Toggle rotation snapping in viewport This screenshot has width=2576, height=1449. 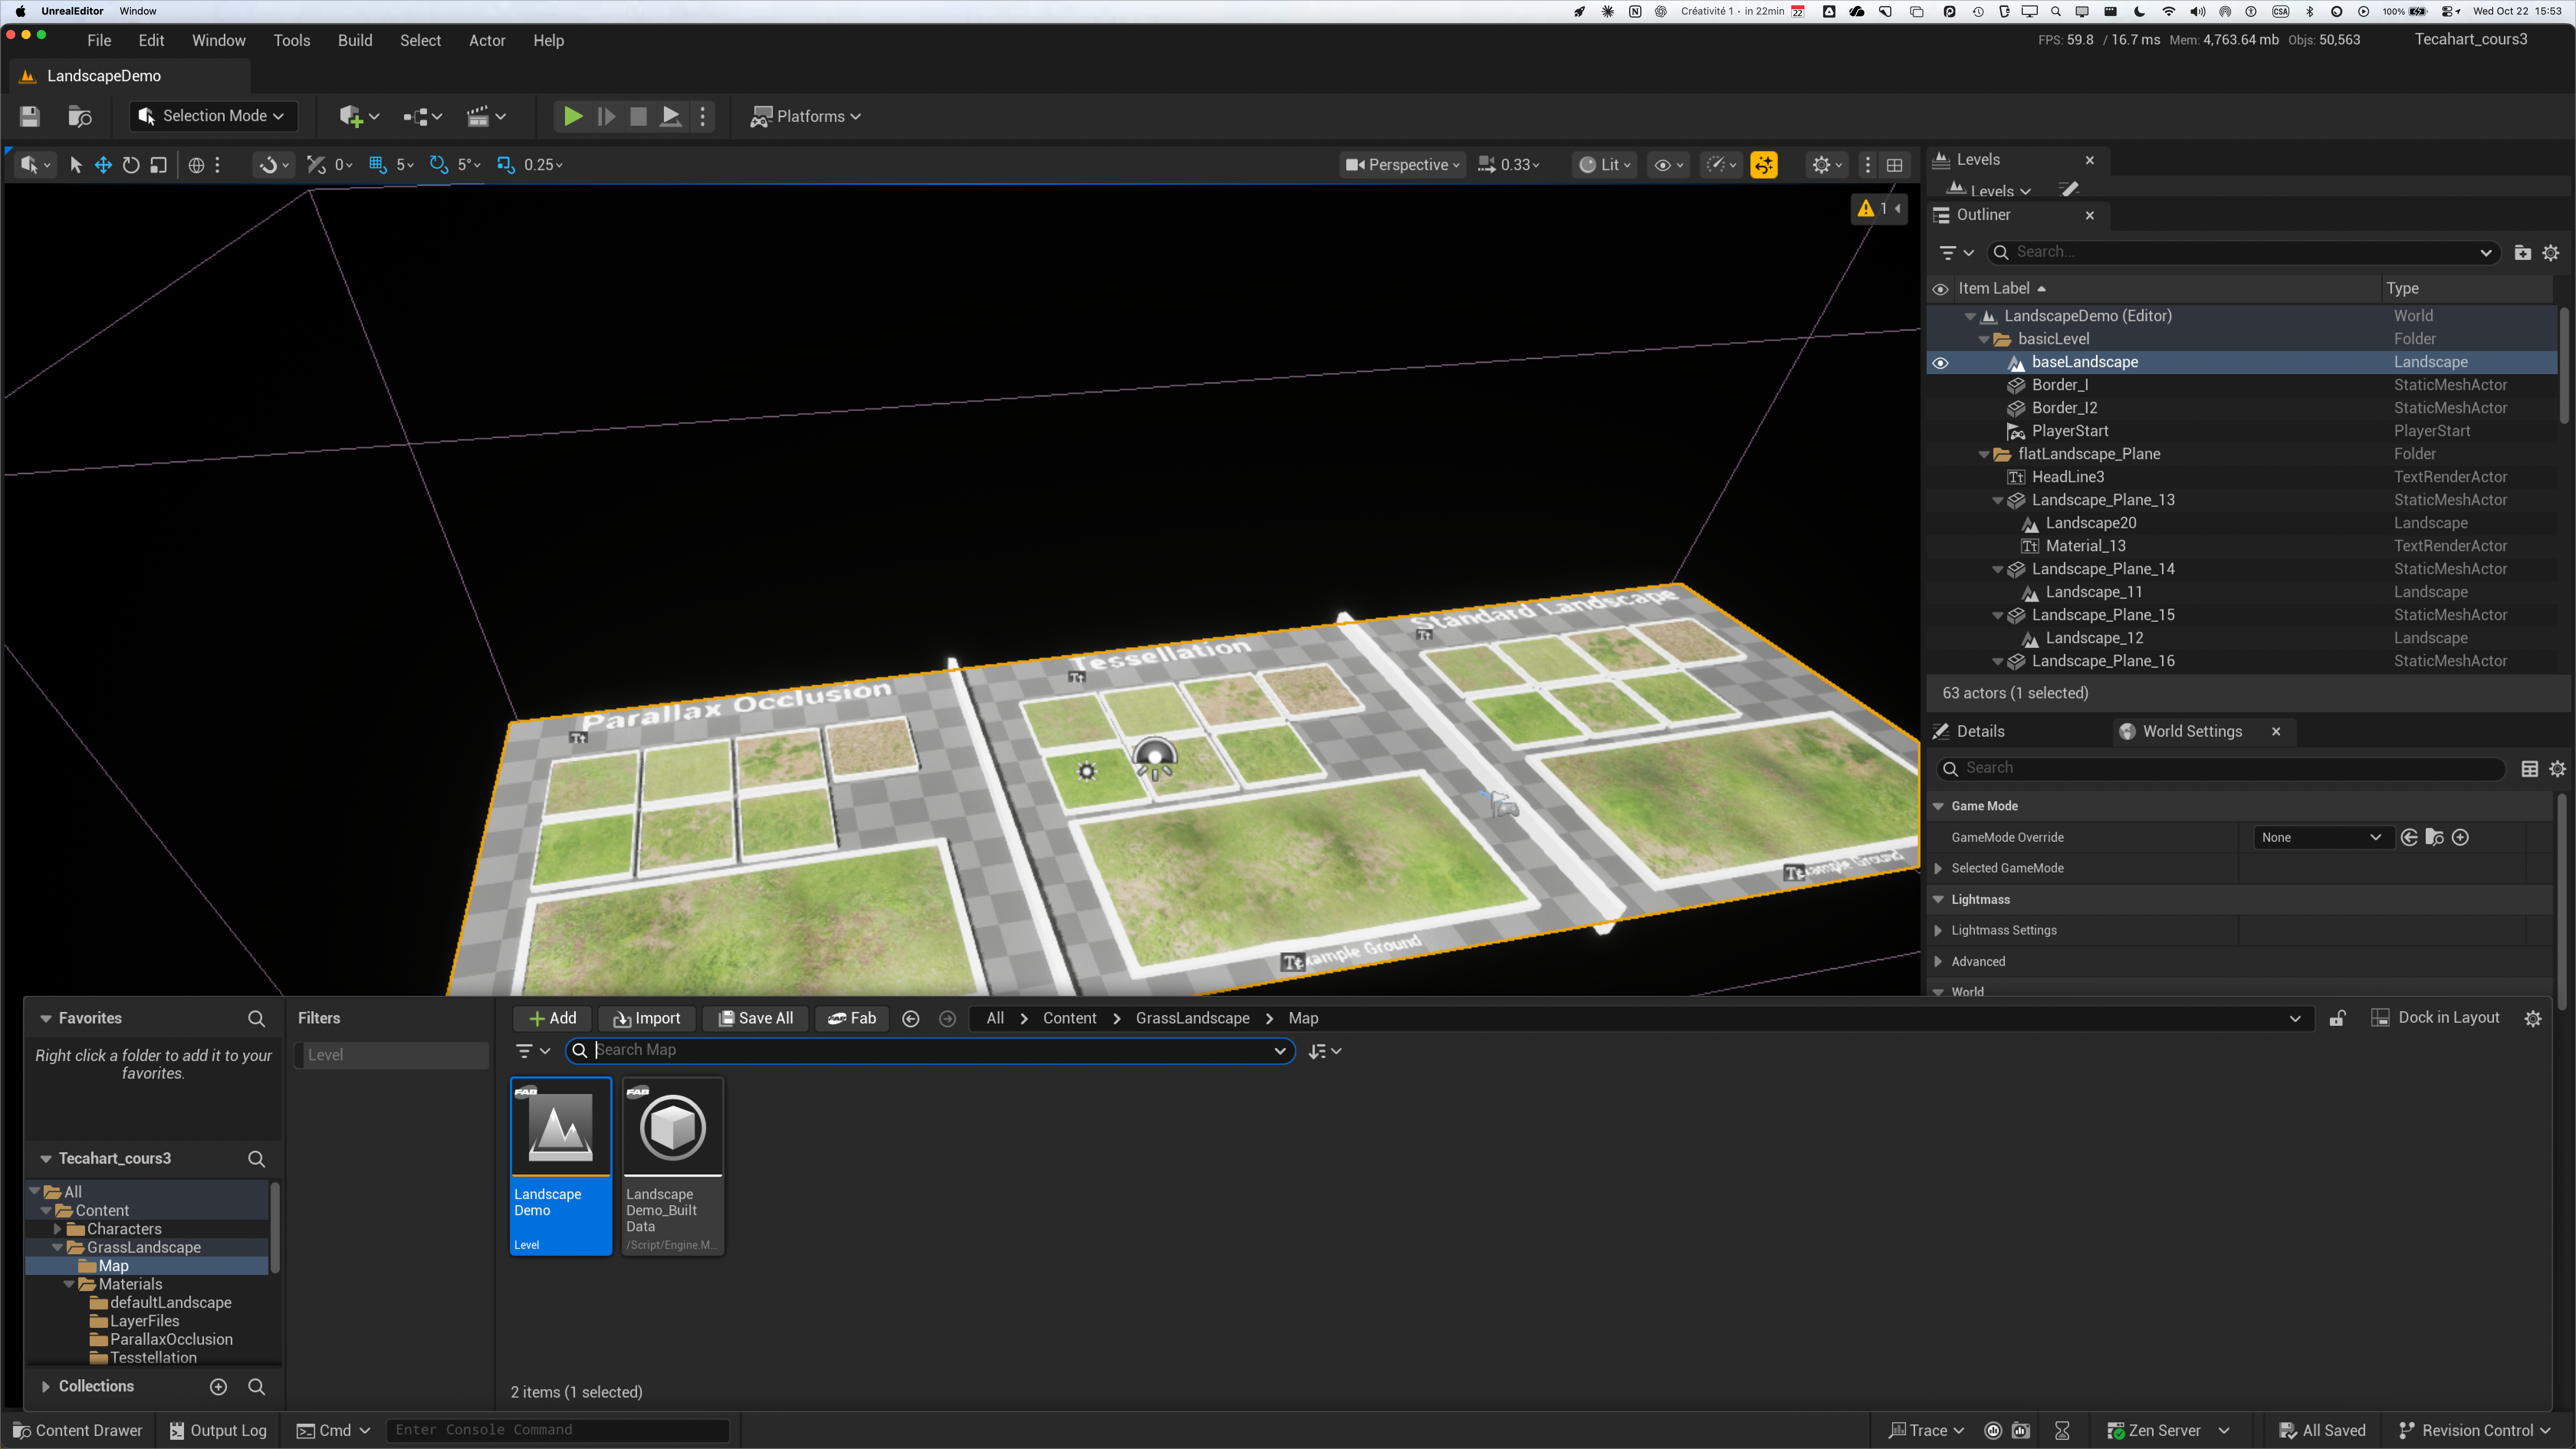click(x=438, y=165)
